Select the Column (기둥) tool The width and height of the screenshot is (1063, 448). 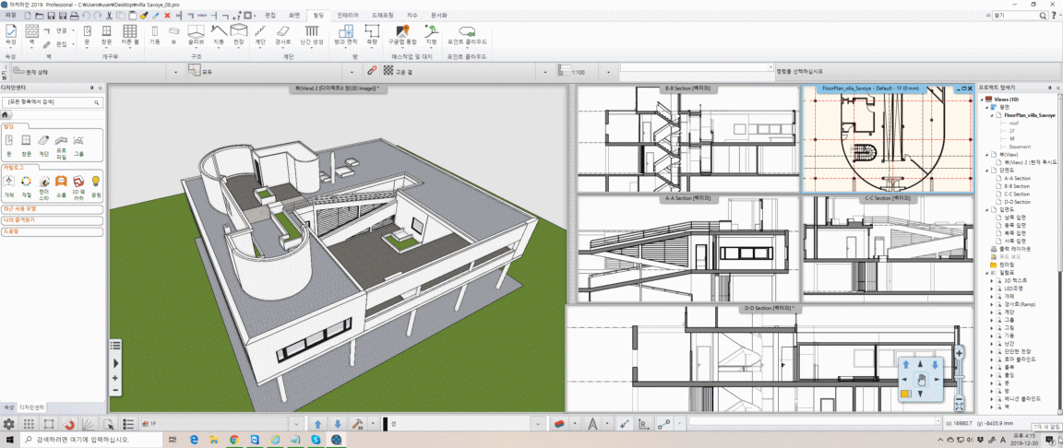pos(155,34)
